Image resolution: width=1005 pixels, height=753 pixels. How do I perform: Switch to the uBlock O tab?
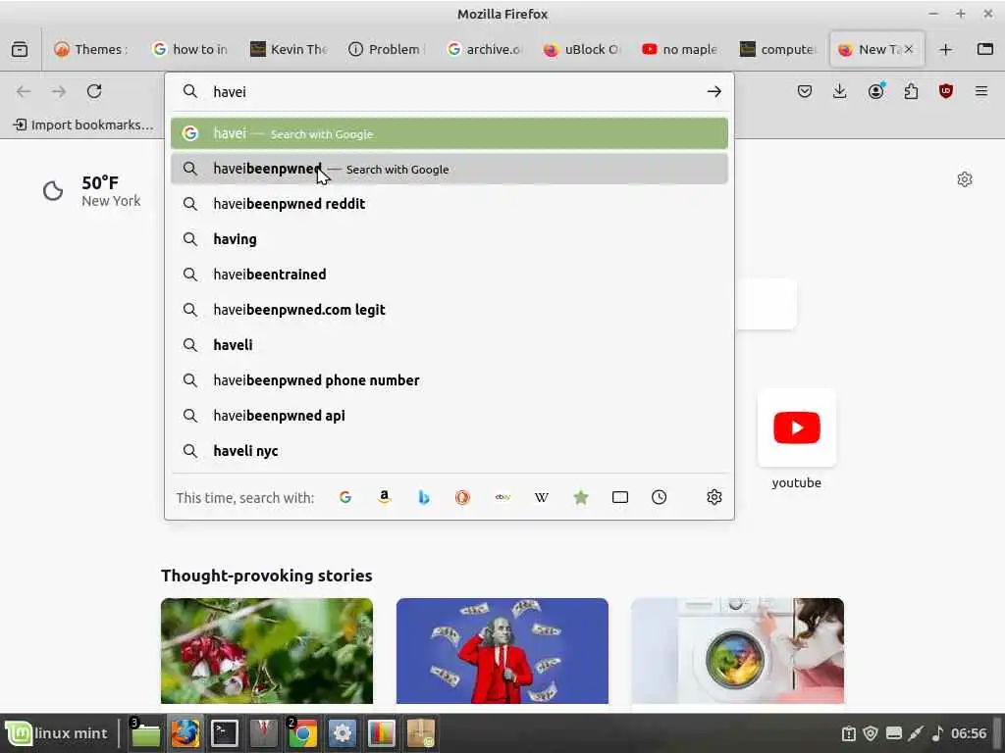pyautogui.click(x=583, y=49)
